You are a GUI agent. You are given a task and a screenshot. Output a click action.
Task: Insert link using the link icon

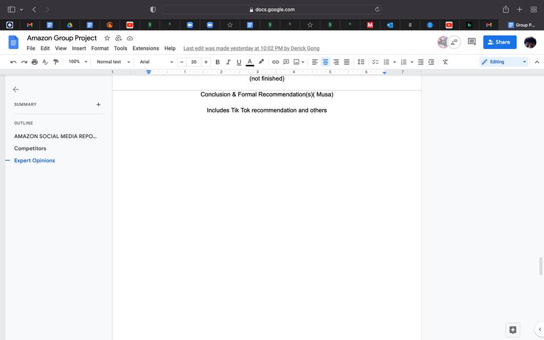click(x=276, y=62)
